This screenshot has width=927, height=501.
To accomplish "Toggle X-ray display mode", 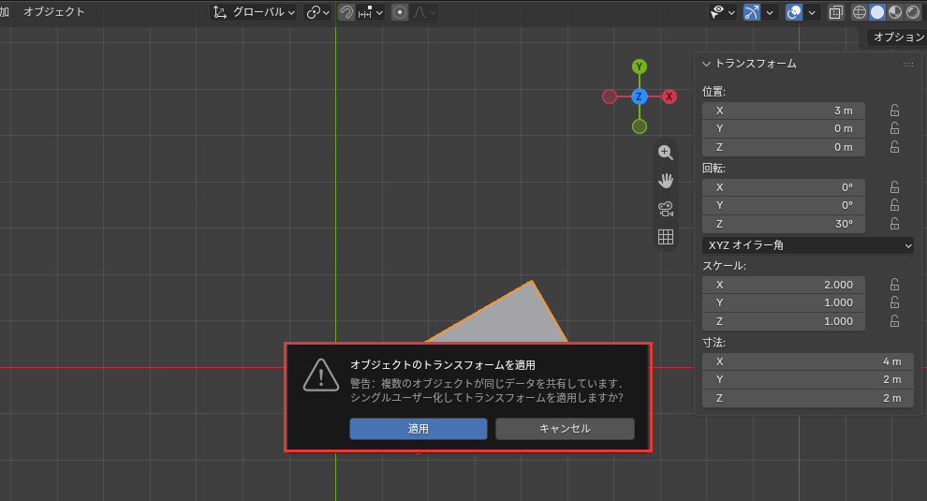I will pos(835,12).
